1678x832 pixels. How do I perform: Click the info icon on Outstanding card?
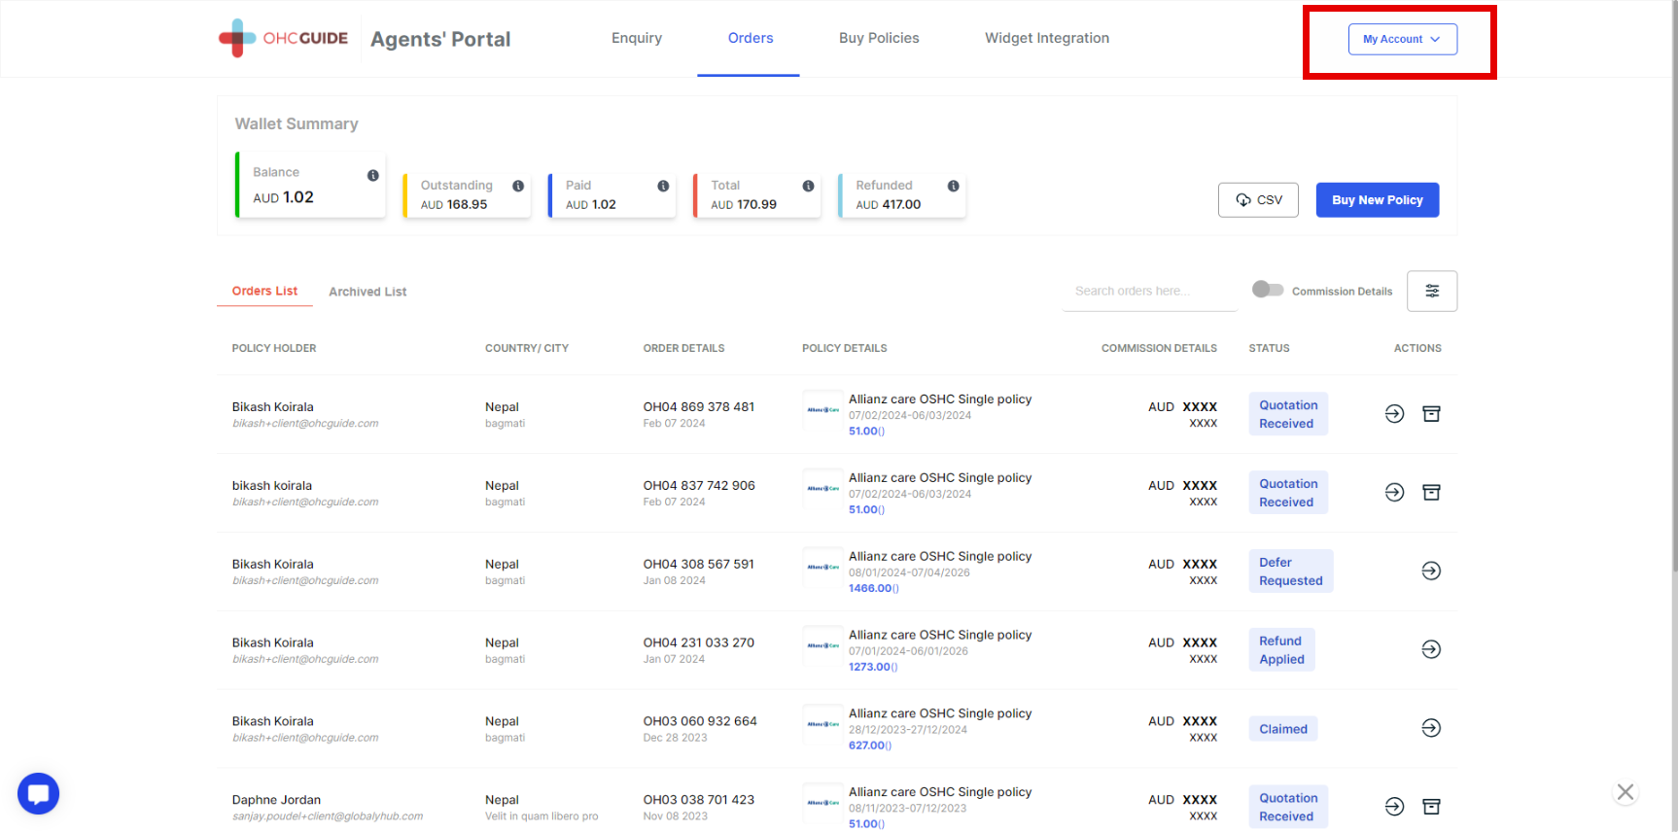(518, 186)
